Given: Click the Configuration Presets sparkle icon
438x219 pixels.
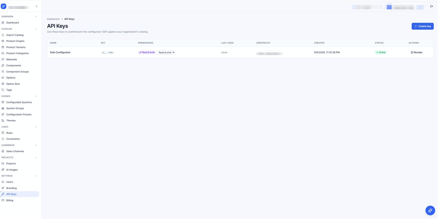Looking at the screenshot, I should (3, 114).
